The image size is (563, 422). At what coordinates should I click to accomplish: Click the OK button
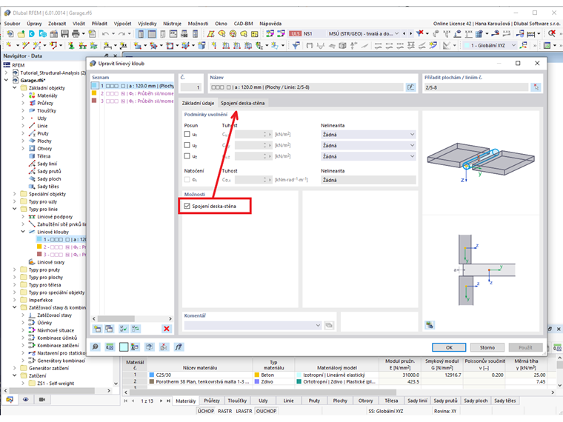449,347
